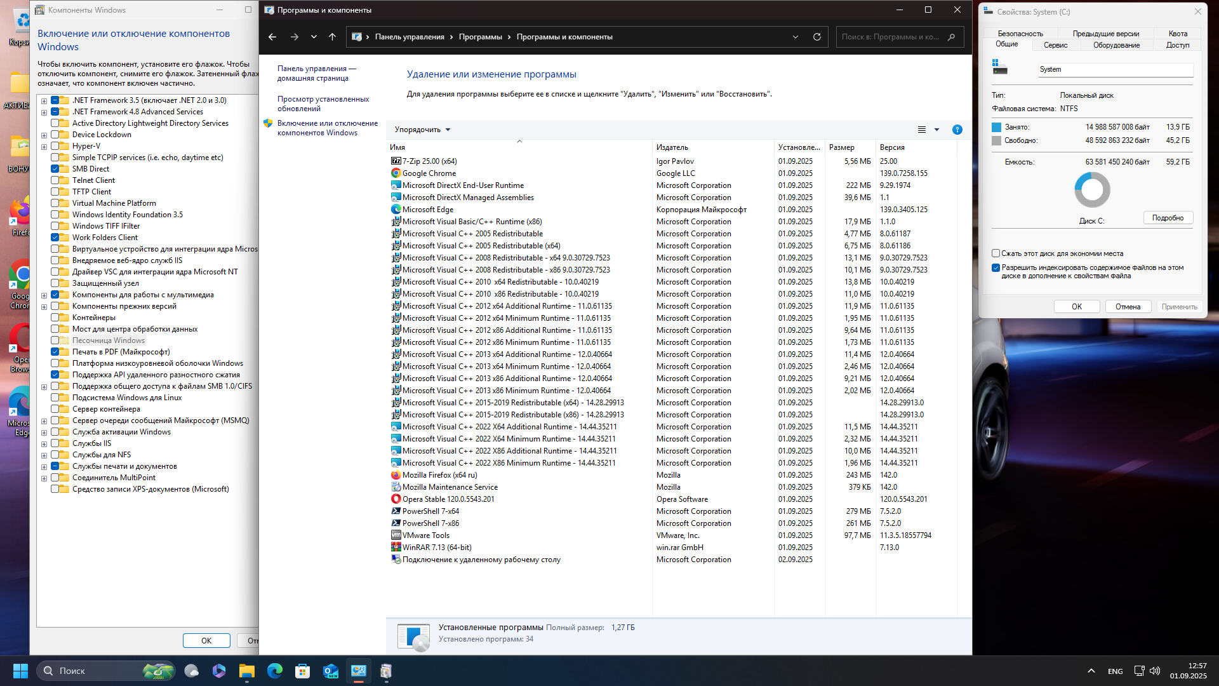The width and height of the screenshot is (1219, 686).
Task: Switch to the Предыдущие версии tab
Action: [x=1106, y=34]
